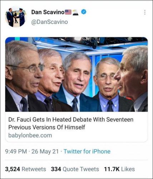The image size is (153, 179).
Task: Click the eagle emoji next to flag
Action: coord(75,12)
